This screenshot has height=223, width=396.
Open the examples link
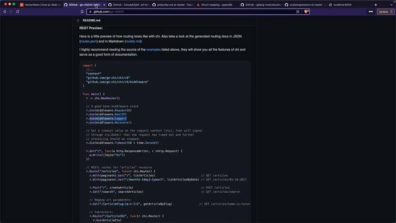(153, 50)
